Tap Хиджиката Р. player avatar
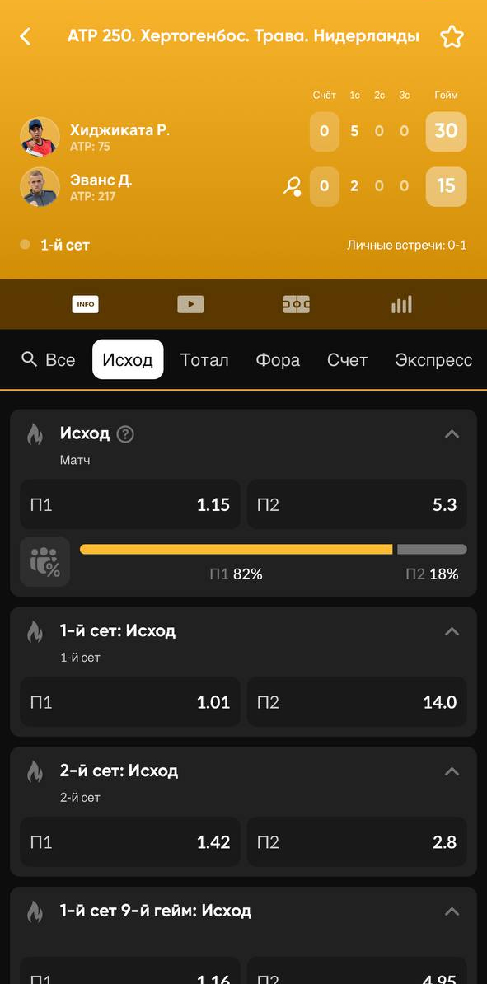The height and width of the screenshot is (984, 487). point(40,136)
